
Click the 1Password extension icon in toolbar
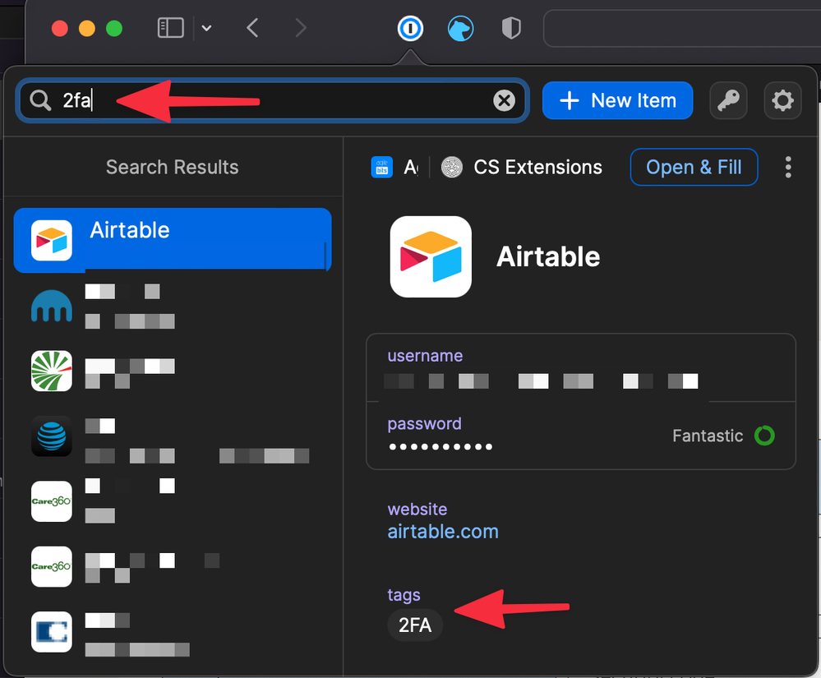point(409,30)
